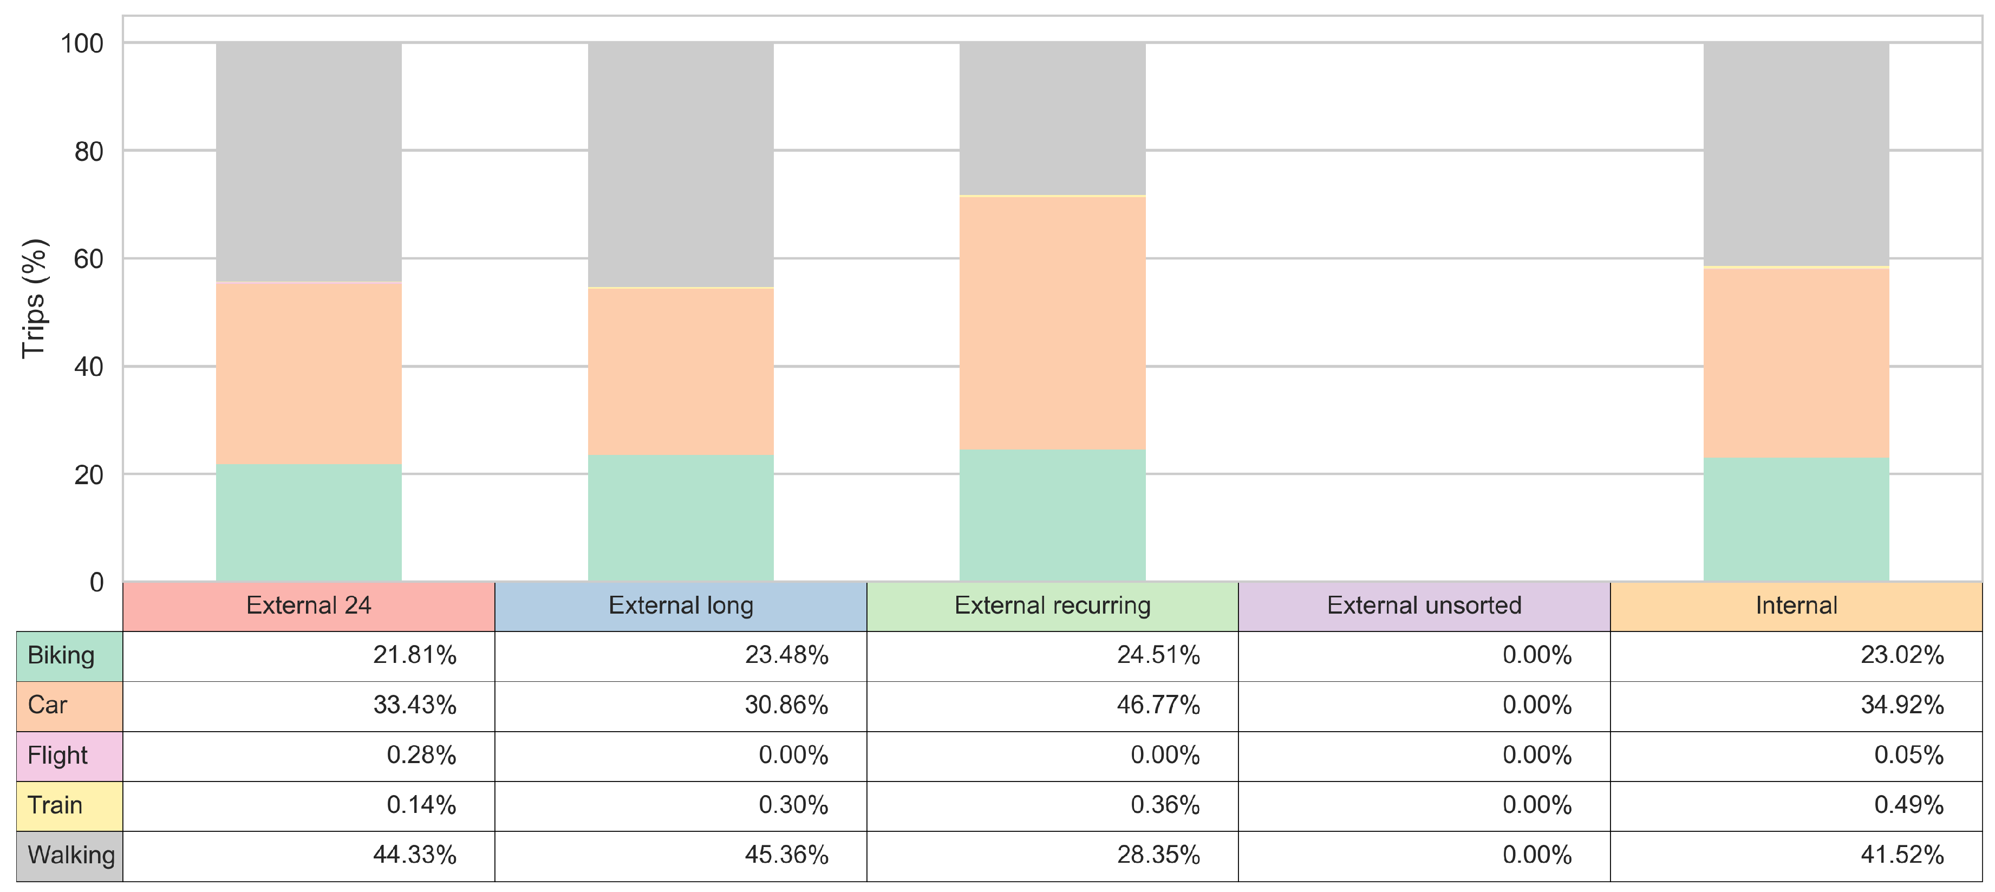This screenshot has width=1995, height=892.
Task: Click the Car legend color cell
Action: [69, 705]
